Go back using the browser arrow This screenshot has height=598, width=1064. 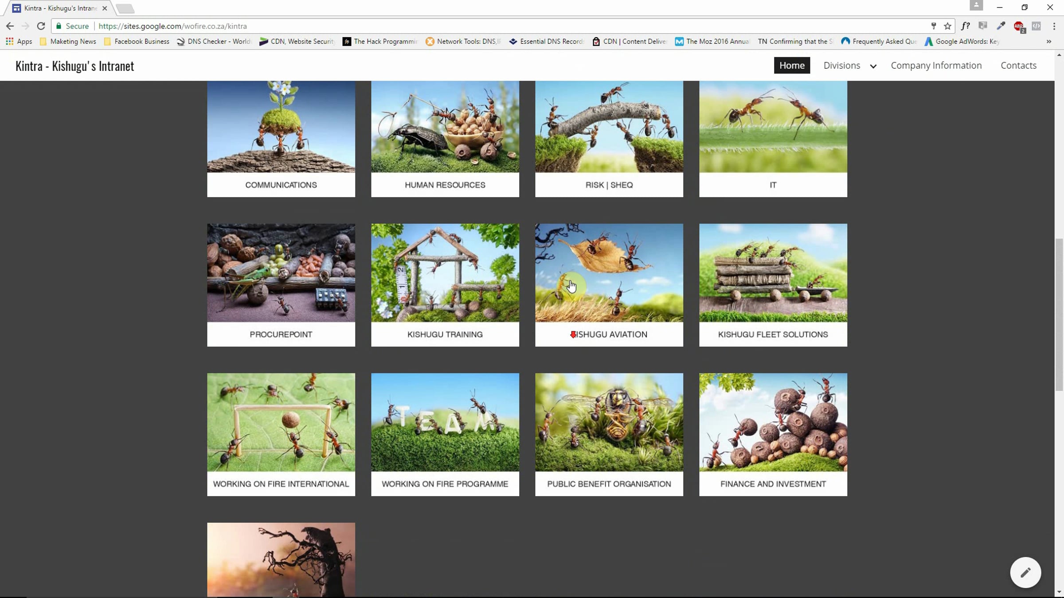(x=10, y=26)
